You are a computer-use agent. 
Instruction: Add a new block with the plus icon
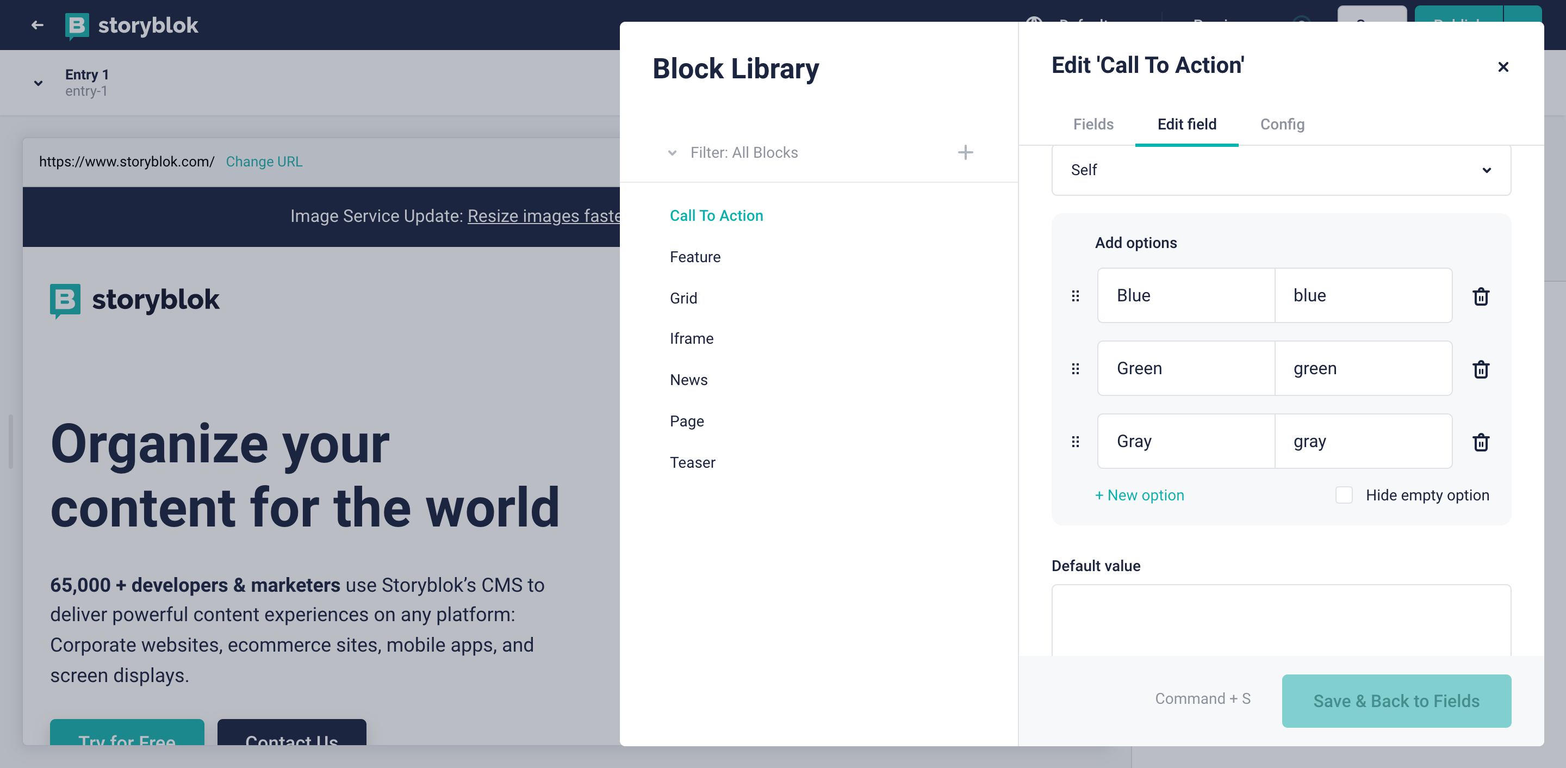[965, 152]
